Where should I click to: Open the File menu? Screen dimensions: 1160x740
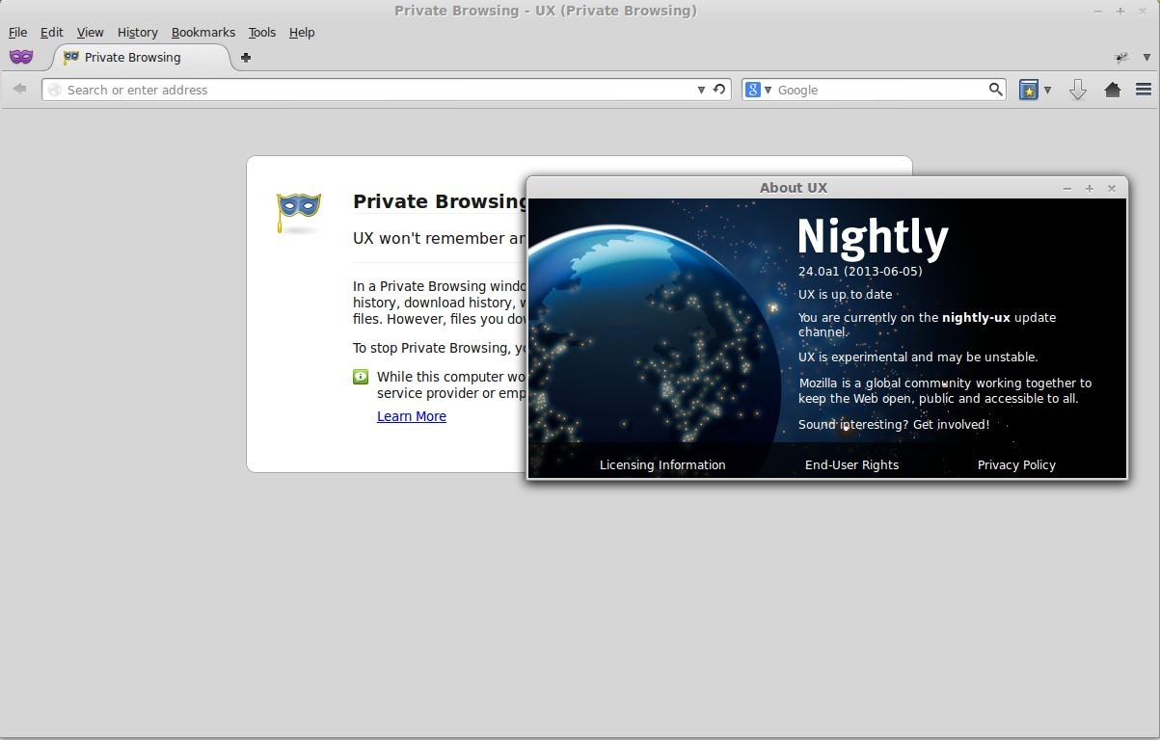coord(18,32)
